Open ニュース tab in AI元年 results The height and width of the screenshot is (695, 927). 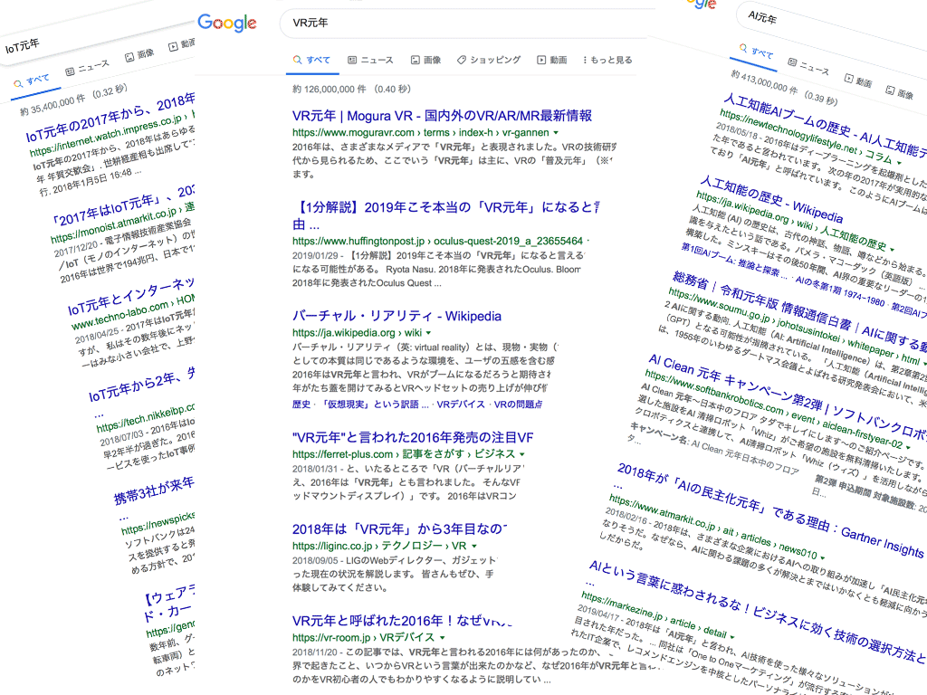(808, 67)
